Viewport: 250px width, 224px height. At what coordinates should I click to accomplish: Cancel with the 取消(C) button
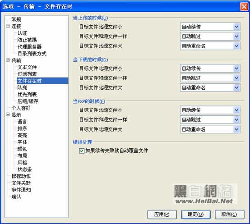(x=230, y=215)
